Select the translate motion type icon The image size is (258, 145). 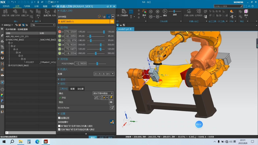click(x=104, y=17)
